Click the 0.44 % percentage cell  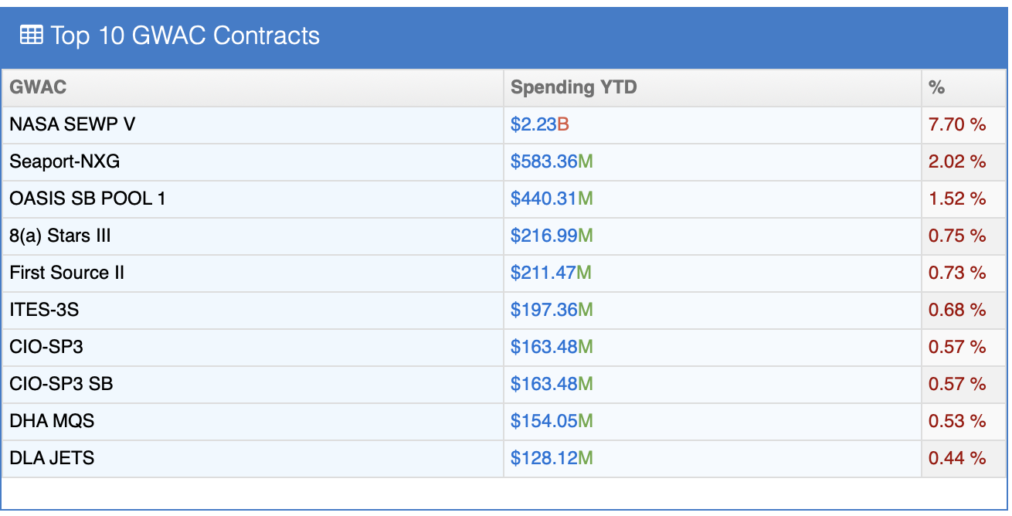click(957, 458)
